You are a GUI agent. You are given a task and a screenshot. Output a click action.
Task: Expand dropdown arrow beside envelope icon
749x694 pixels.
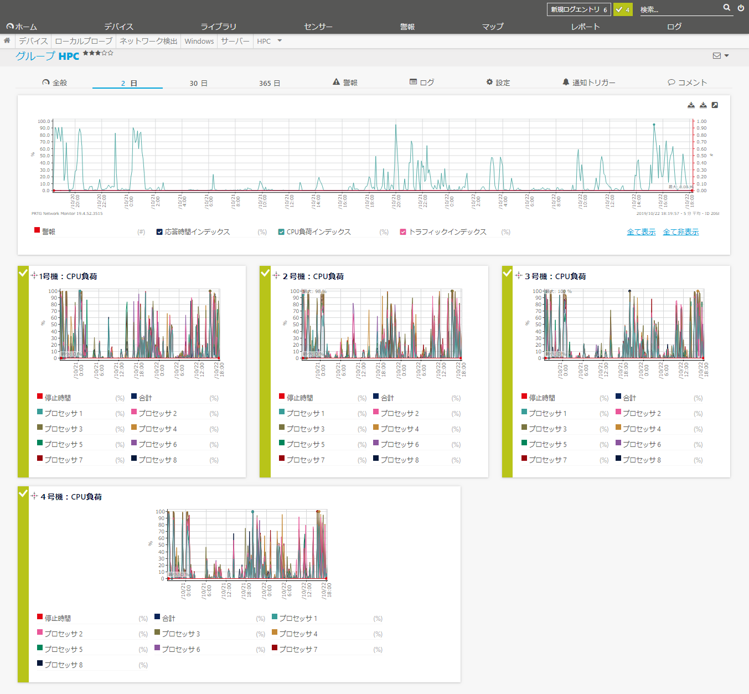[x=726, y=56]
